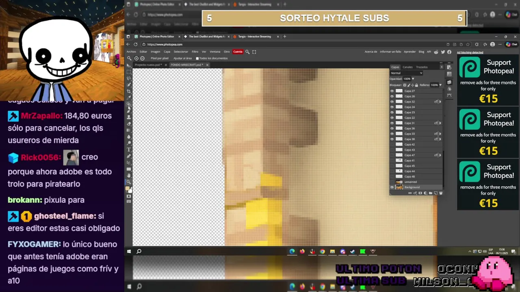Check Todos los documentos checkbox
Image resolution: width=520 pixels, height=292 pixels.
(197, 58)
